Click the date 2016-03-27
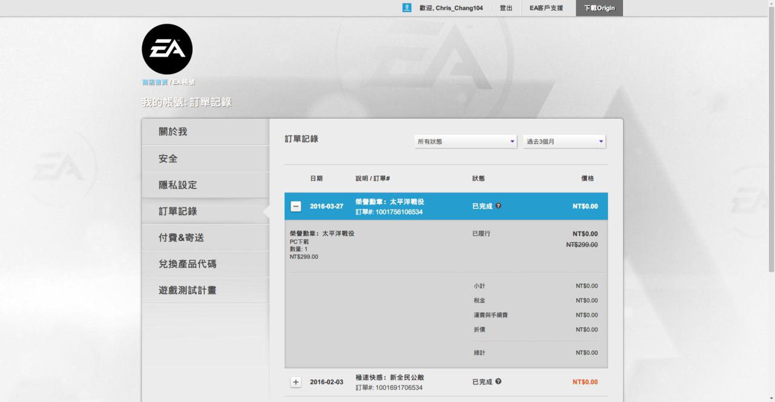 [x=326, y=206]
